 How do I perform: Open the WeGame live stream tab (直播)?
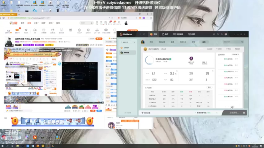pyautogui.click(x=191, y=34)
